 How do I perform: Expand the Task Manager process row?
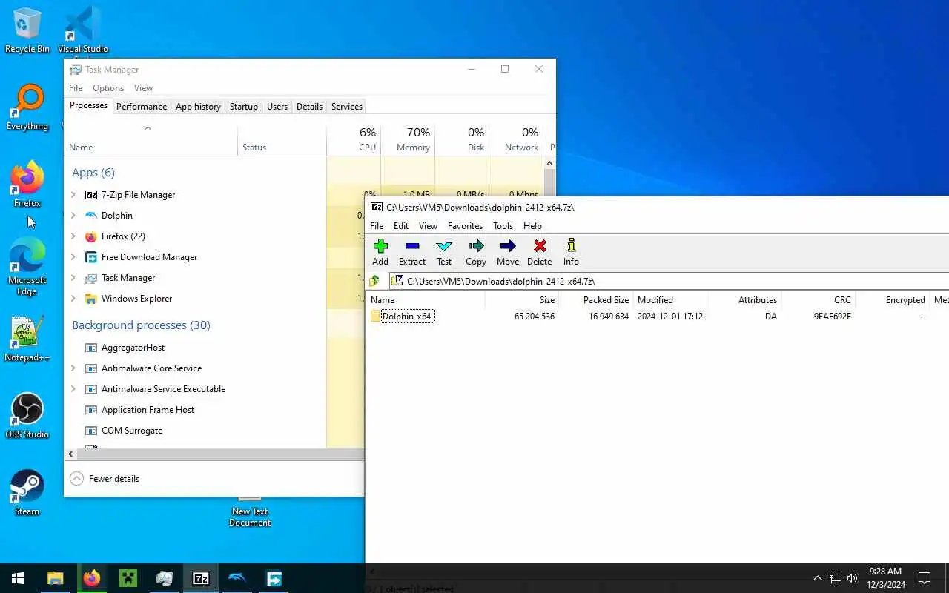pyautogui.click(x=73, y=278)
